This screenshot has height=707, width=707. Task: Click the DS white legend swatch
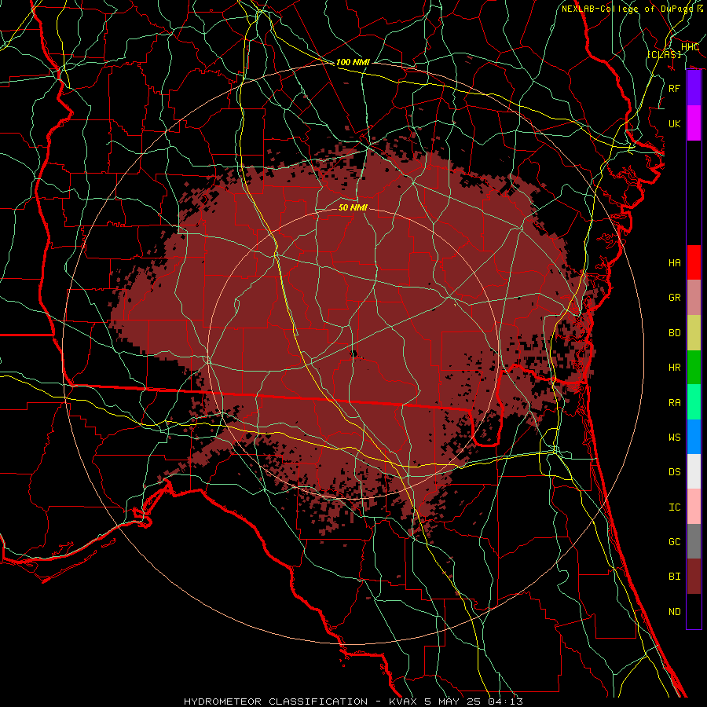[694, 471]
